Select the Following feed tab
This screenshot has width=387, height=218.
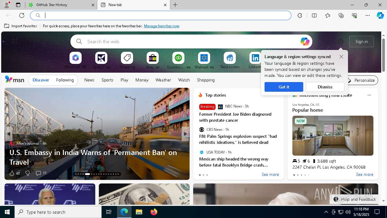point(65,80)
